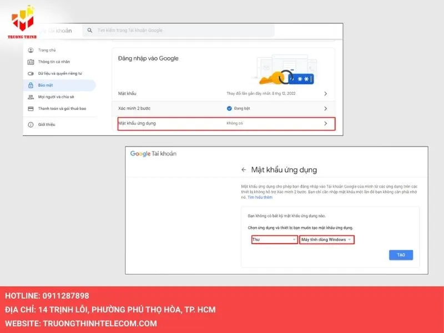Click the Thanh toán và gói thuê bao card icon

tap(31, 109)
